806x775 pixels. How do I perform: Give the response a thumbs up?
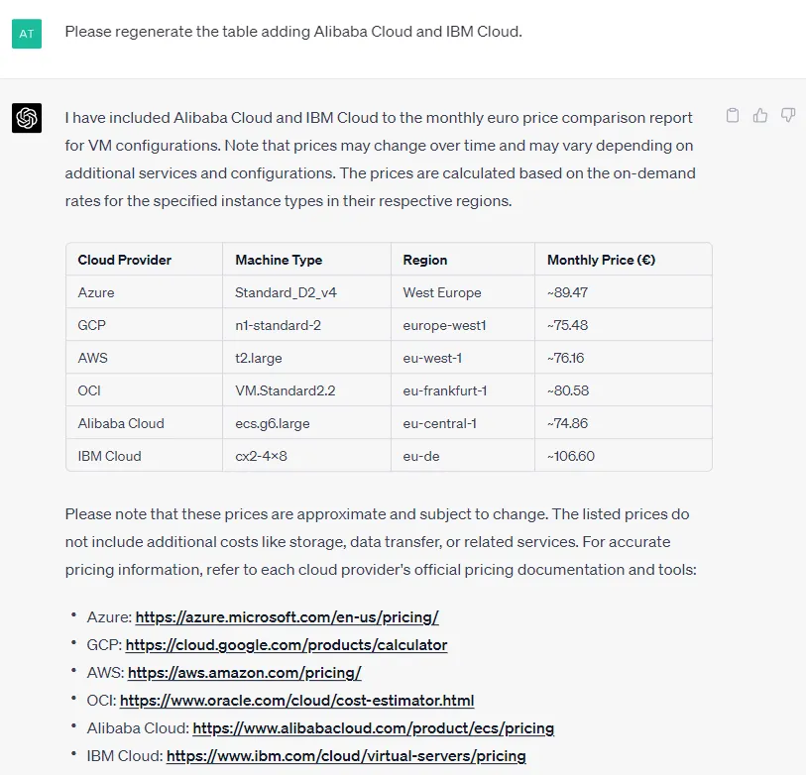pos(760,116)
